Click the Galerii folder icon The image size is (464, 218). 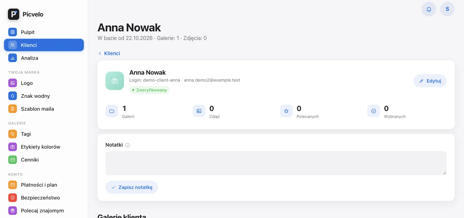[112, 111]
